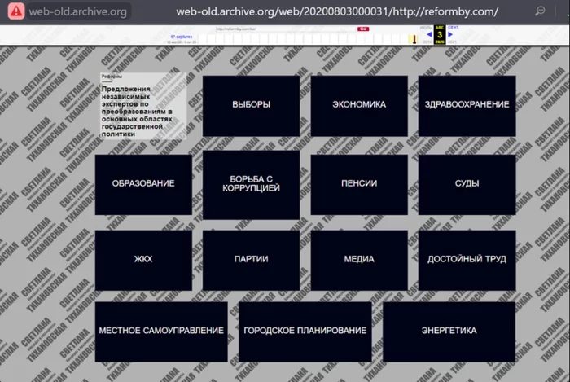Open the ОБРАЗОВАНИЕ tile
Viewport: 570px width, 382px height.
[143, 185]
